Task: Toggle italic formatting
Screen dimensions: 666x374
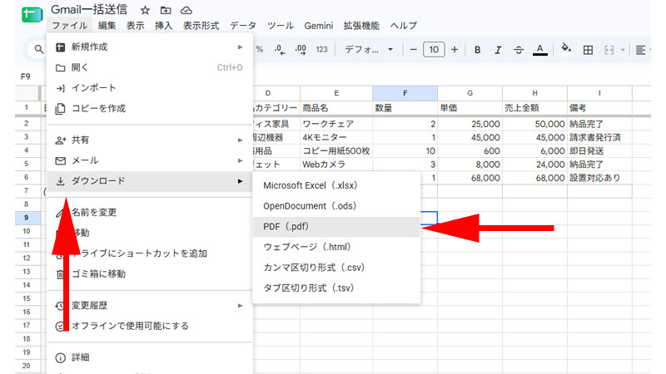Action: click(x=498, y=50)
